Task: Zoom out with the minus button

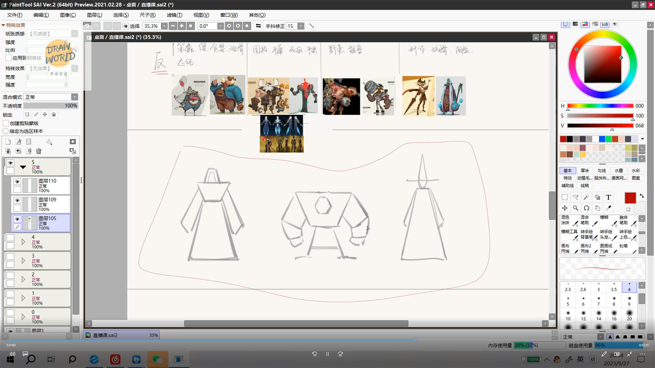Action: (173, 26)
